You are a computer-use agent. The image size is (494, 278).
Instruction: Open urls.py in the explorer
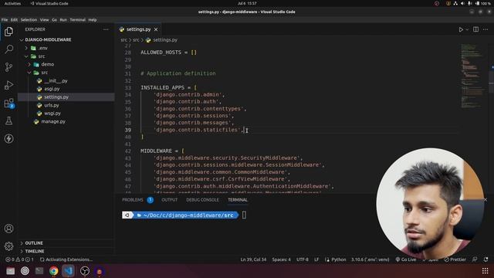click(52, 105)
